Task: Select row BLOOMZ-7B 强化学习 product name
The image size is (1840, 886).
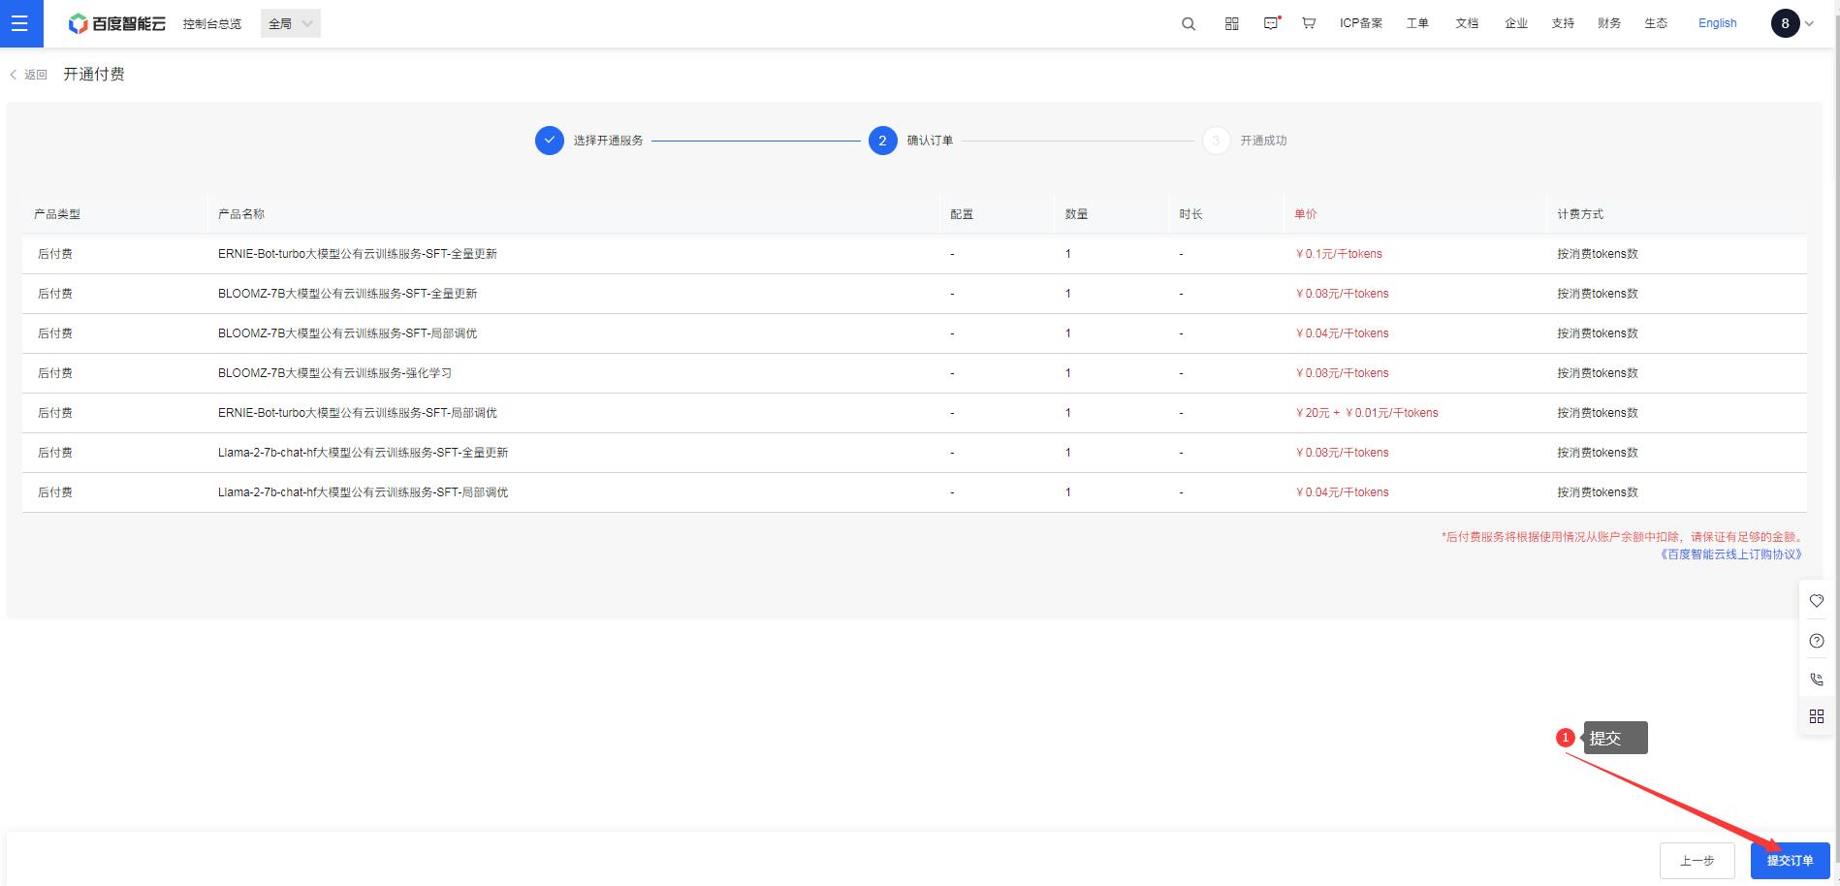Action: [x=334, y=373]
